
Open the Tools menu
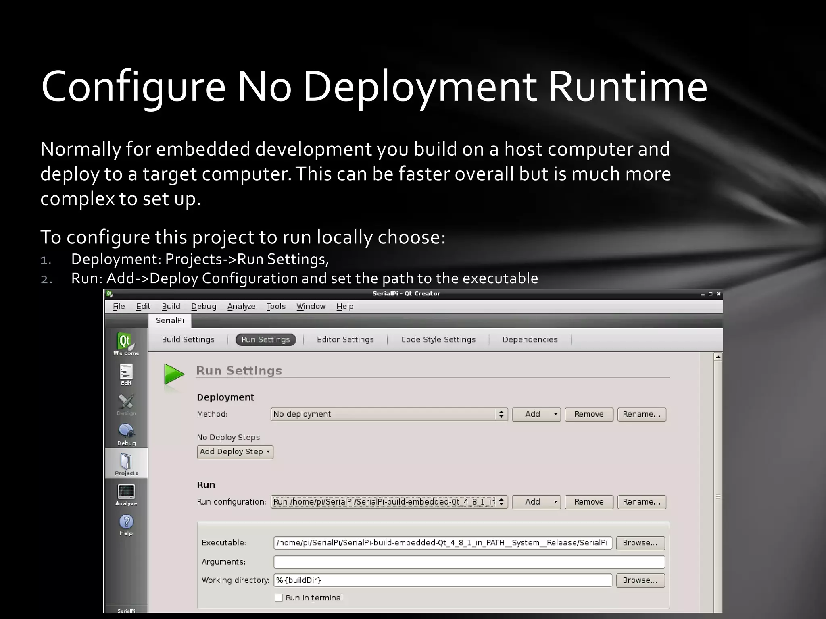[x=276, y=306]
